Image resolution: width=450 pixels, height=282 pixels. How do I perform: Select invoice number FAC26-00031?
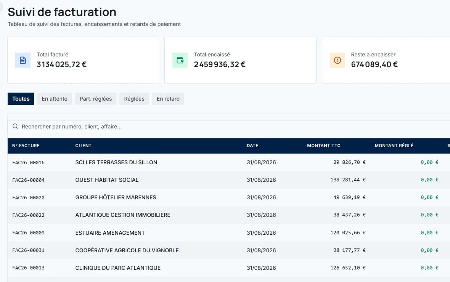pos(29,250)
